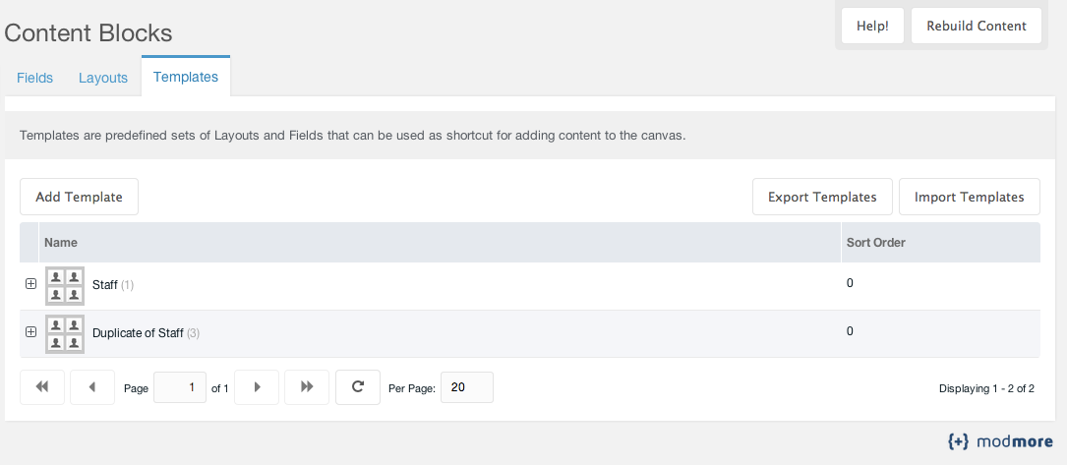Image resolution: width=1067 pixels, height=465 pixels.
Task: Click Import Templates button
Action: (x=969, y=197)
